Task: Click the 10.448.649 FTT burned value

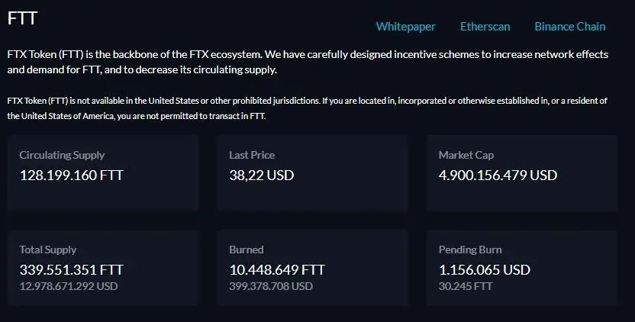Action: [277, 270]
